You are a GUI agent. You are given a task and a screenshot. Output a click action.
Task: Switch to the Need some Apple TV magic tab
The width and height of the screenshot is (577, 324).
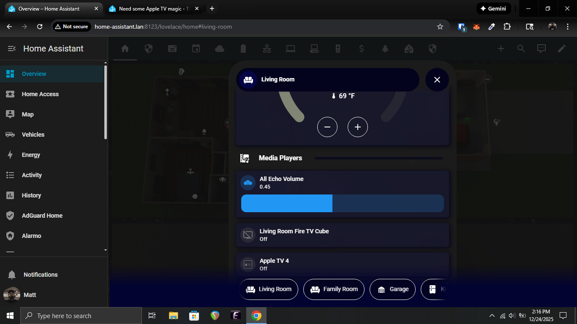coord(153,9)
